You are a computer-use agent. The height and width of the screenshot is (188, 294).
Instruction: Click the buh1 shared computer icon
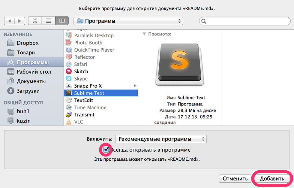(11, 111)
